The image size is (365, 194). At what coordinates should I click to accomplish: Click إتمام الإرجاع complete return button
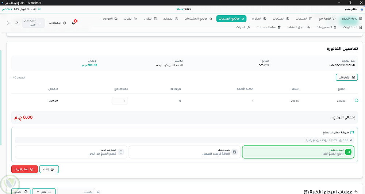tap(24, 169)
